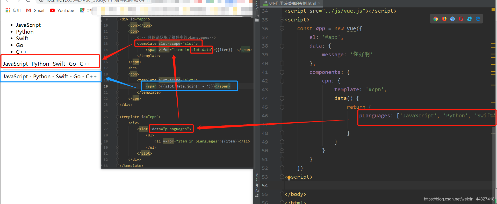The height and width of the screenshot is (204, 497).
Task: Click the joined 'JavaScript - Python - Swift' output line
Action: click(x=50, y=77)
